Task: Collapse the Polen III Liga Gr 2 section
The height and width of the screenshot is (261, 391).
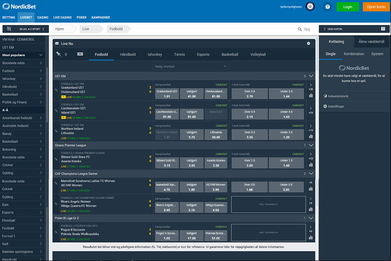Action: [311, 218]
